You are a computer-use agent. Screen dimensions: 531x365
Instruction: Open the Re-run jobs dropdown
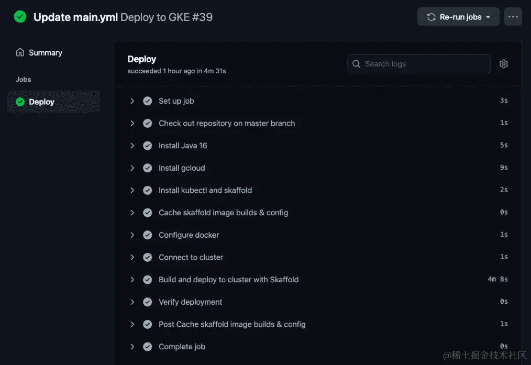click(x=458, y=17)
